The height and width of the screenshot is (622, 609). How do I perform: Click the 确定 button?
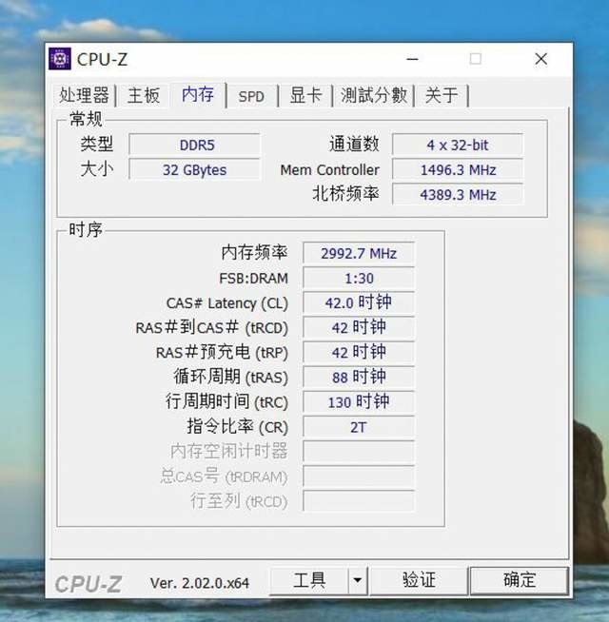[x=520, y=580]
